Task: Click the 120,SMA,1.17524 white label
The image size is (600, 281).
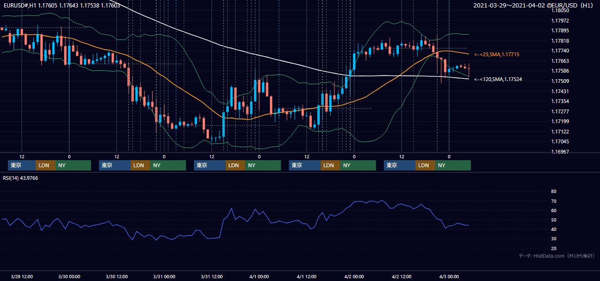Action: coord(498,80)
